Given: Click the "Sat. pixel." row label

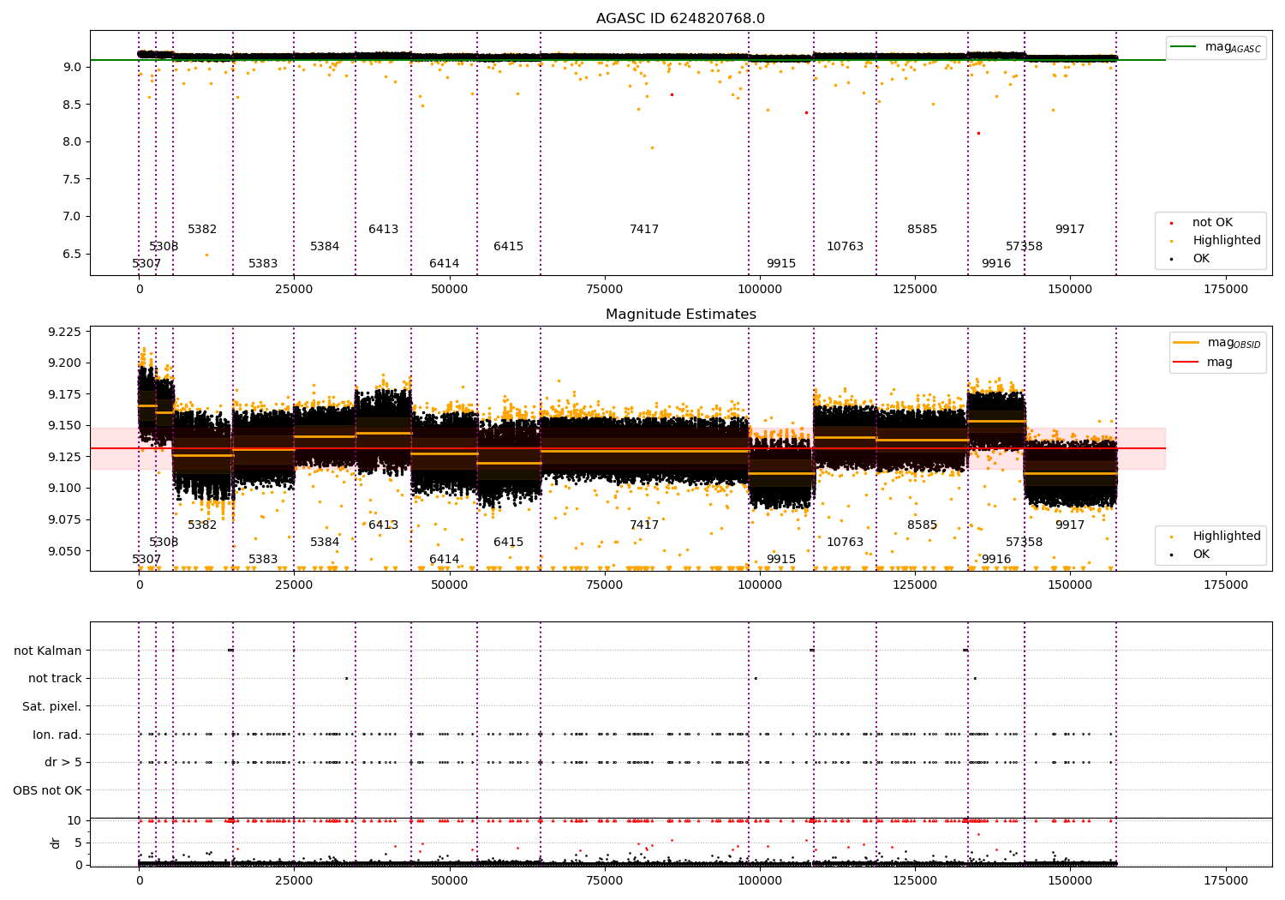Looking at the screenshot, I should (52, 707).
